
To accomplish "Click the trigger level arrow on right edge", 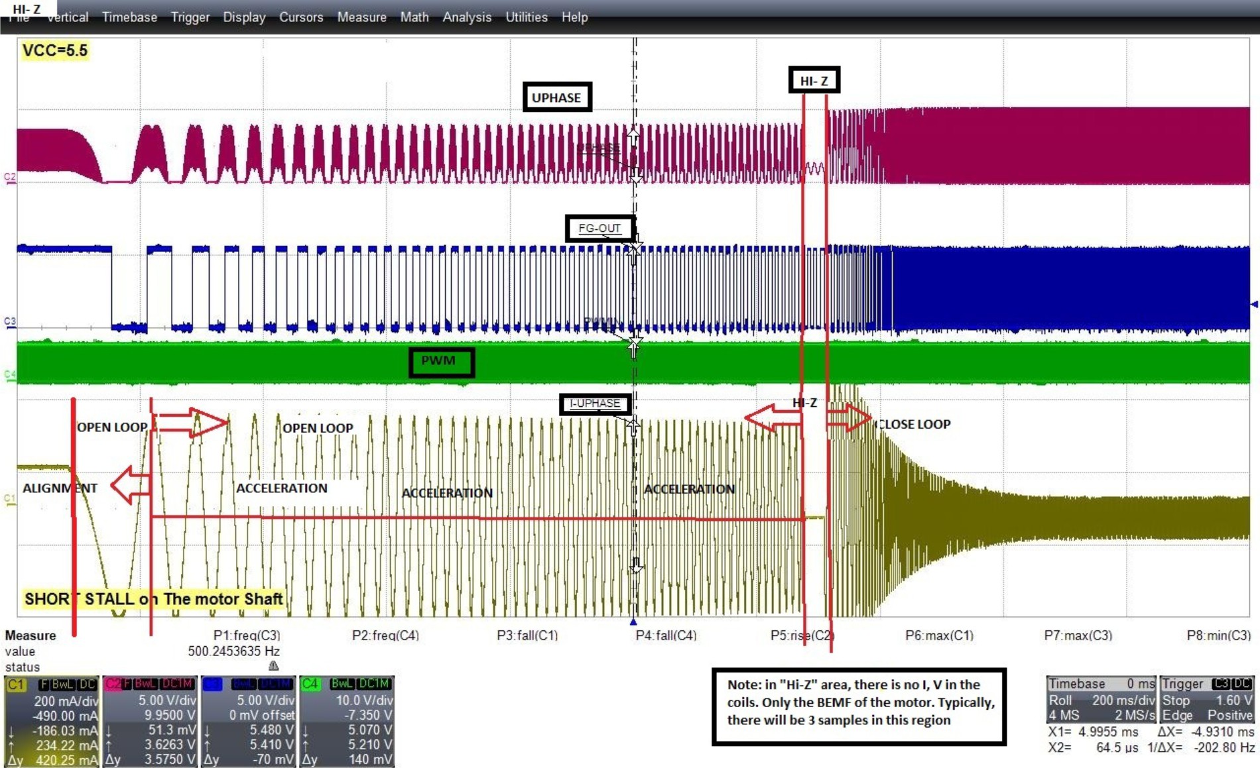I will tap(1253, 304).
